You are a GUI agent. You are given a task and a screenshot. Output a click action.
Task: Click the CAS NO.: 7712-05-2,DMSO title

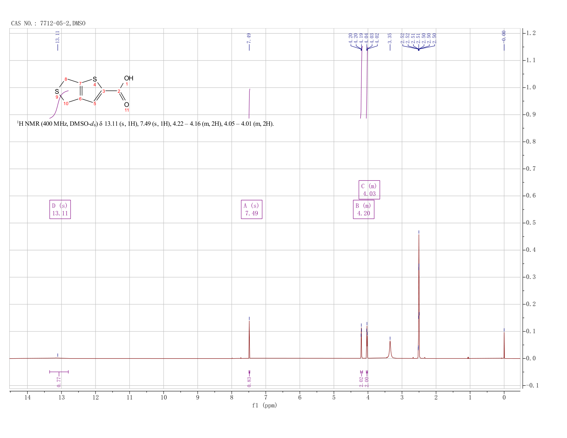48,23
